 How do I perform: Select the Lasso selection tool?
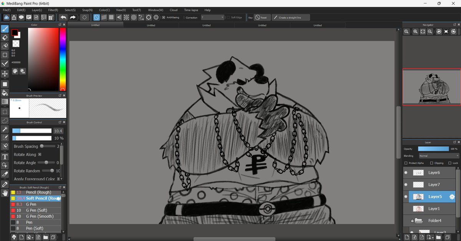tap(5, 120)
